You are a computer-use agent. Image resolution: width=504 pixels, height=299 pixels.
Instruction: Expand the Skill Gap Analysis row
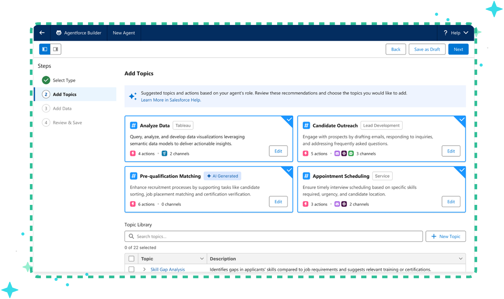click(144, 269)
